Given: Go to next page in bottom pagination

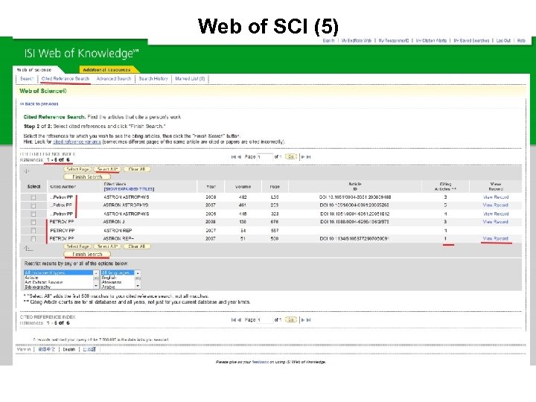Looking at the screenshot, I should (303, 320).
